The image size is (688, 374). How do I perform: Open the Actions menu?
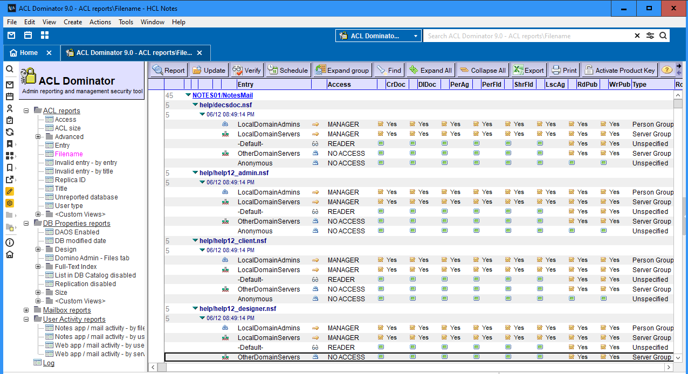[x=100, y=22]
